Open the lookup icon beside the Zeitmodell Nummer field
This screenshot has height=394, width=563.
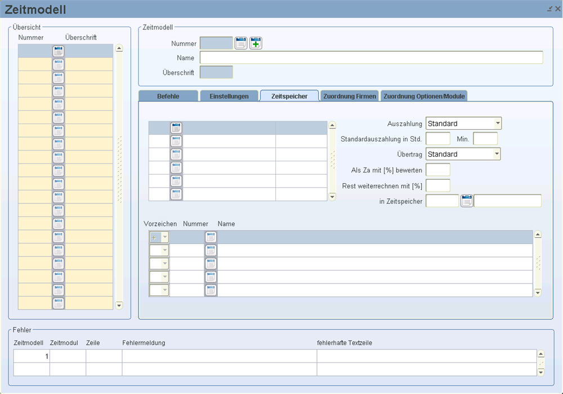[241, 43]
